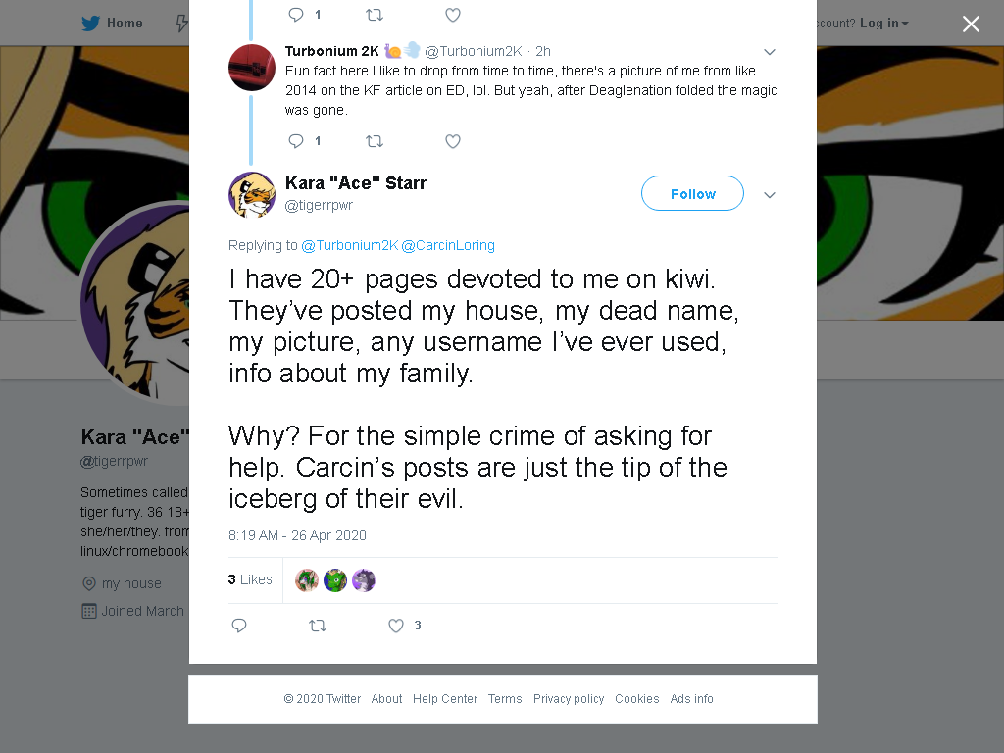This screenshot has height=753, width=1004.
Task: Retweet Kara Starr's main tweet
Action: click(x=318, y=626)
